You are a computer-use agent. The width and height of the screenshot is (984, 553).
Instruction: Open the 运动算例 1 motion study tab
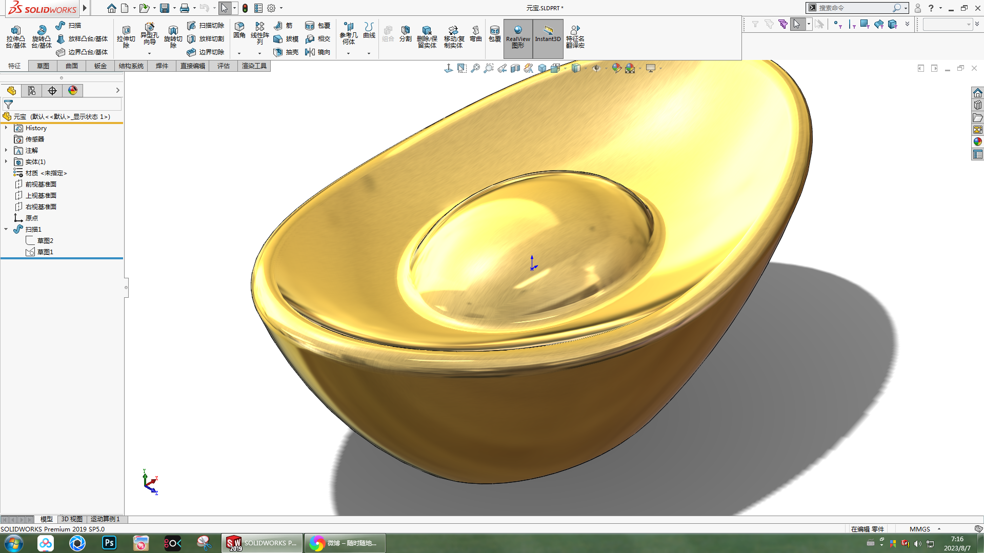[106, 519]
